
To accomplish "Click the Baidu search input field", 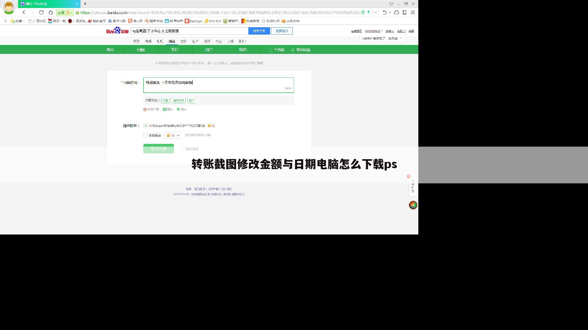I will [189, 31].
